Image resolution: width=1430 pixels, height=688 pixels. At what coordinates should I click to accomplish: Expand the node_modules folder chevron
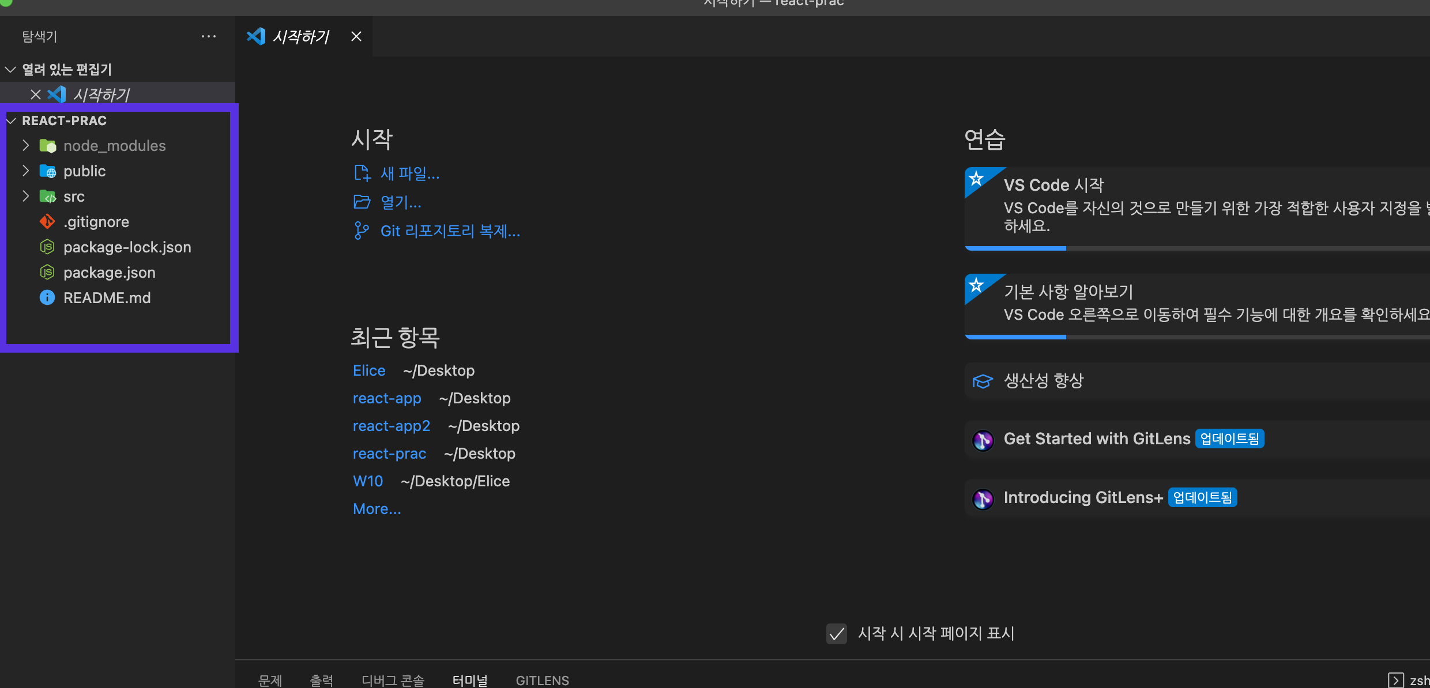coord(25,145)
